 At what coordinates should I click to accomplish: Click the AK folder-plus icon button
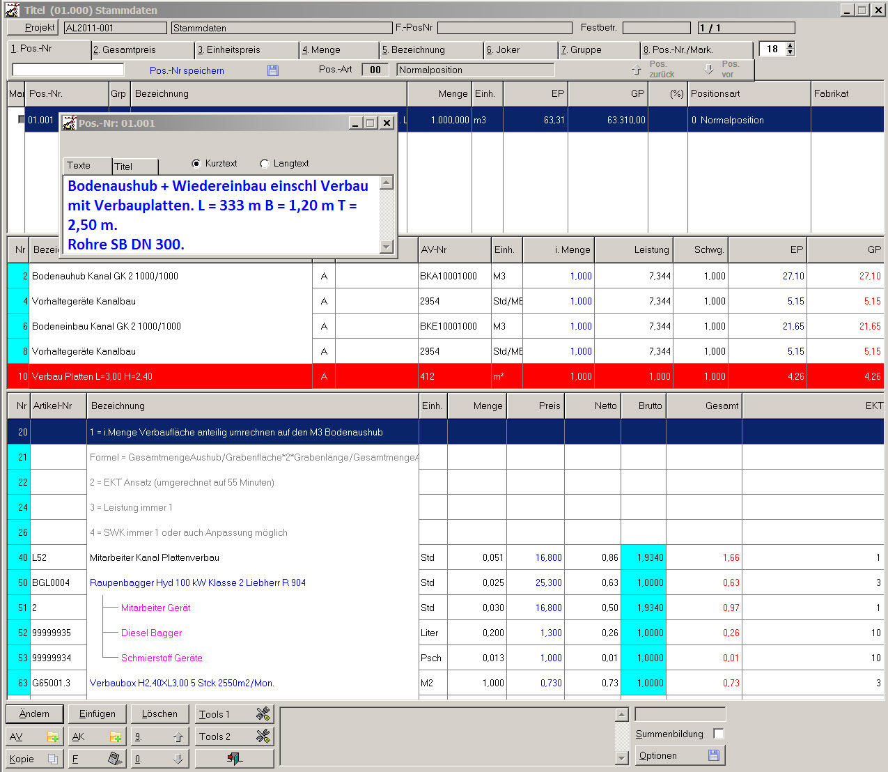coord(116,736)
